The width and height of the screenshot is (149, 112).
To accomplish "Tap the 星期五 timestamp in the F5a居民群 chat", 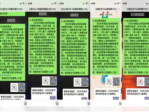I will 138,15.
